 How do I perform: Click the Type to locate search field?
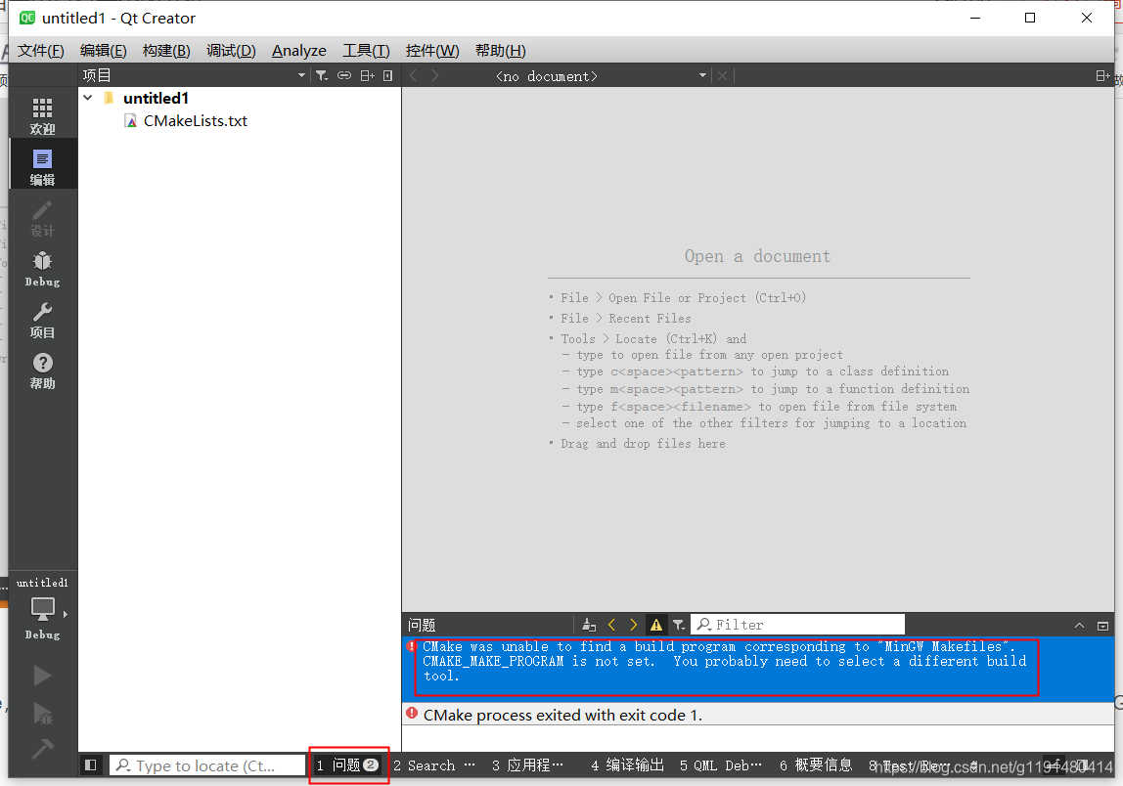207,765
